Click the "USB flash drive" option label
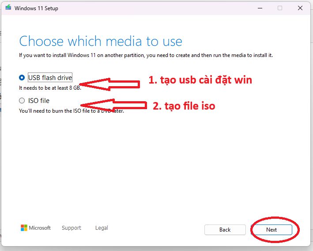313x251 pixels. pyautogui.click(x=50, y=78)
